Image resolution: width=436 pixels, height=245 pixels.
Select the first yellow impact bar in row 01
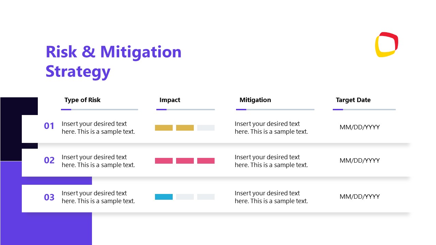click(x=164, y=128)
